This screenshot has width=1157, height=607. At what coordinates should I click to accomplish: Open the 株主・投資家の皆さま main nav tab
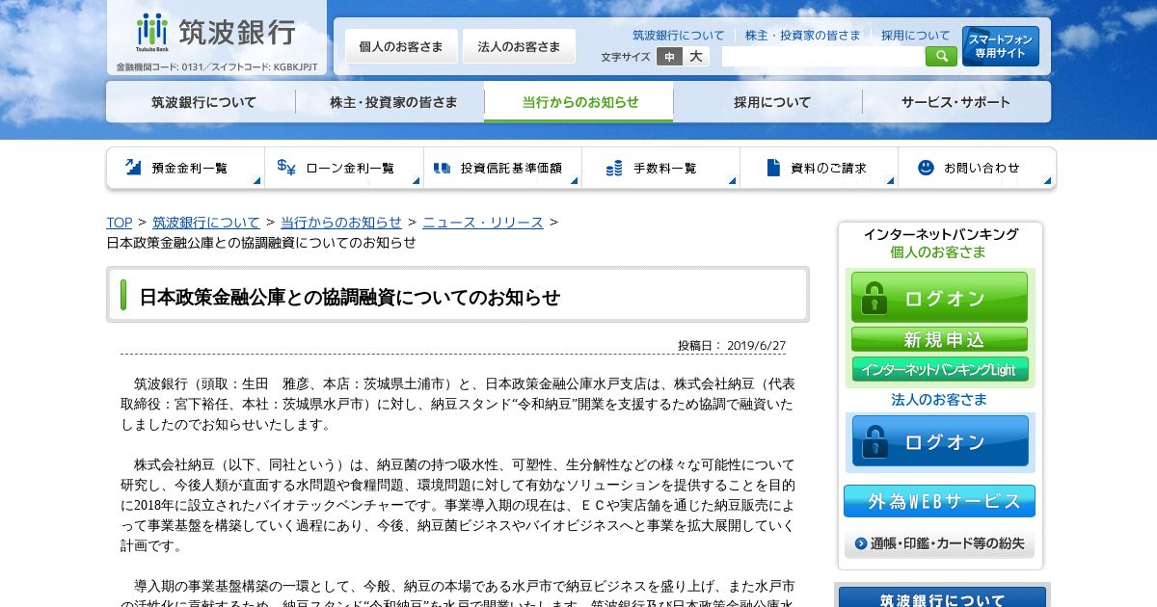point(390,102)
